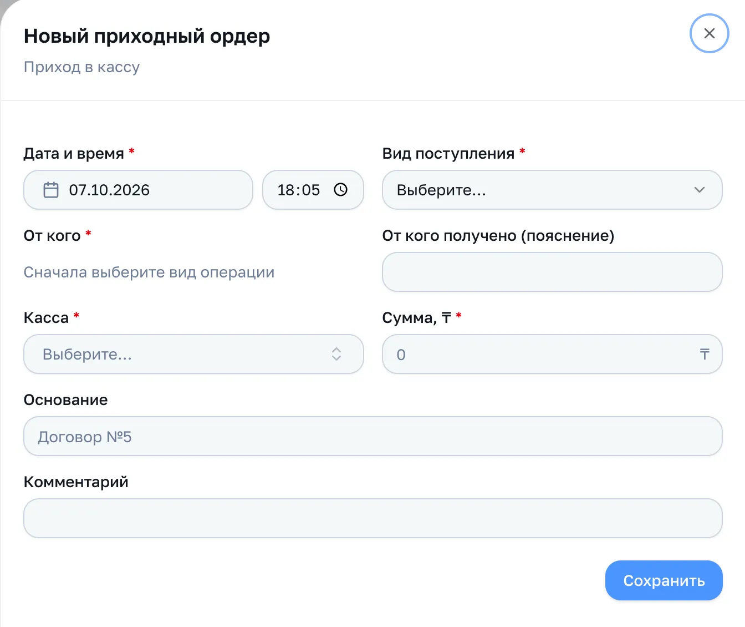Save the order with Сохранить button
Viewport: 745px width, 627px height.
point(664,580)
